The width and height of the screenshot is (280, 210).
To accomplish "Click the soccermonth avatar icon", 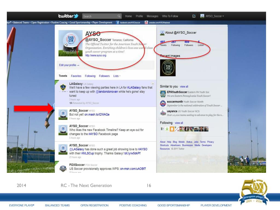I will coord(163,103).
